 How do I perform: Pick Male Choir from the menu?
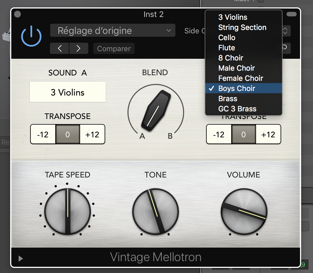244,68
